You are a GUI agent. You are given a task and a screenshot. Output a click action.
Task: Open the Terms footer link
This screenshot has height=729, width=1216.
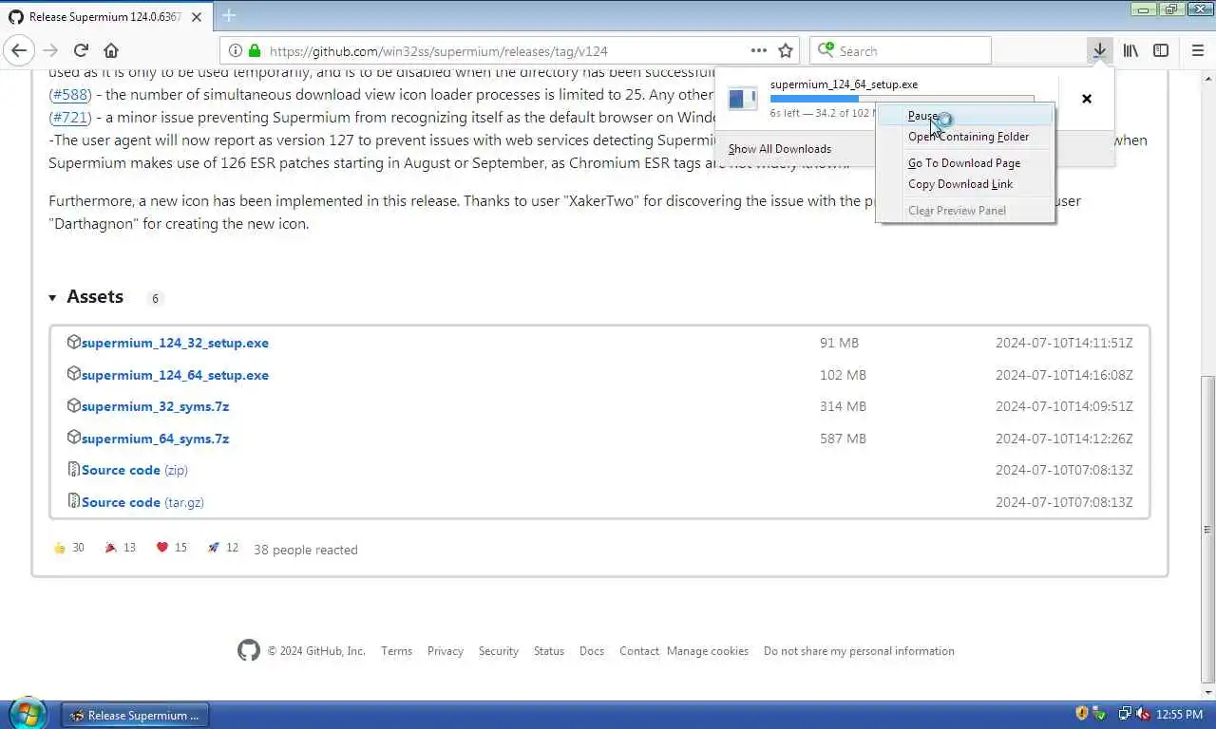coord(396,651)
